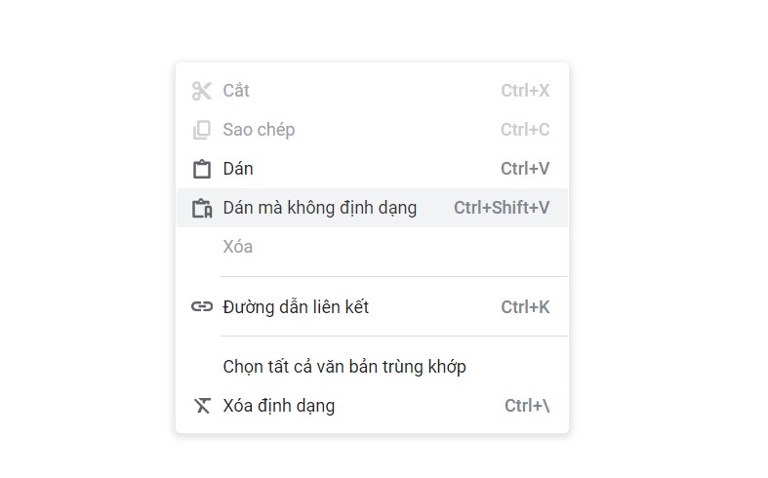This screenshot has height=478, width=768.
Task: Click the paste-without-formatting clipboard icon
Action: click(x=202, y=208)
